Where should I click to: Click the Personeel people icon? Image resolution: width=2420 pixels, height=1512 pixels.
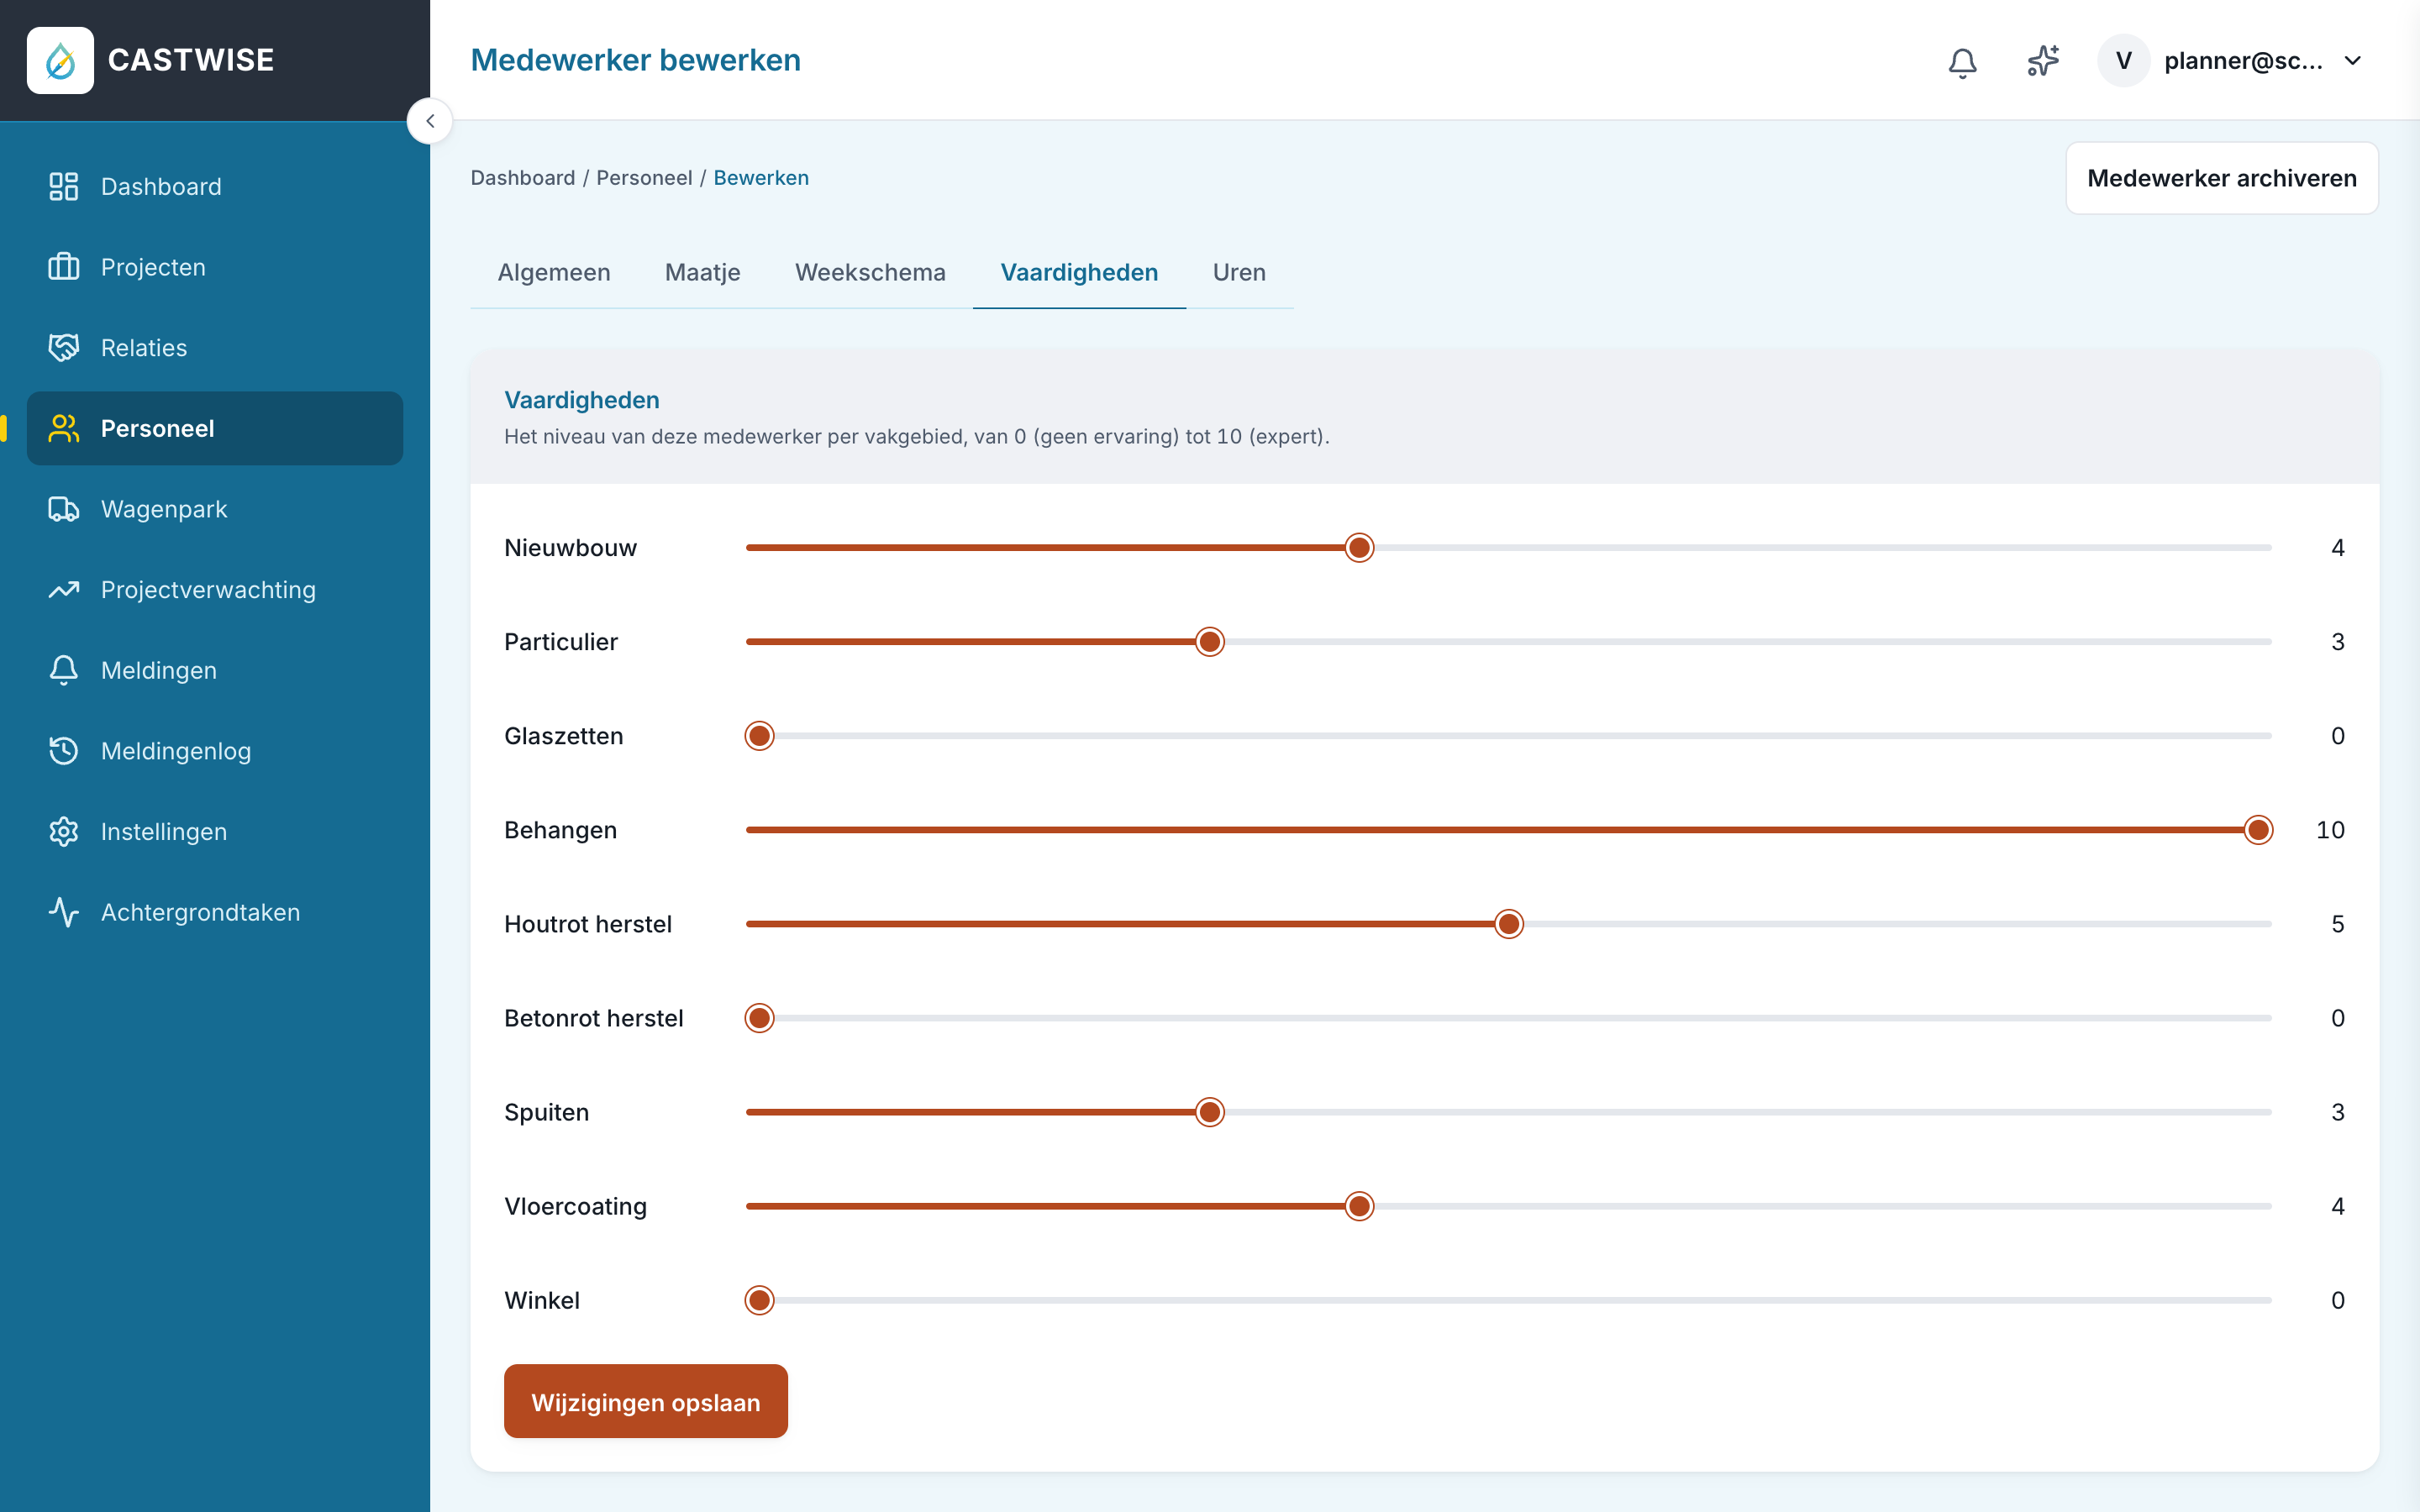(x=64, y=428)
